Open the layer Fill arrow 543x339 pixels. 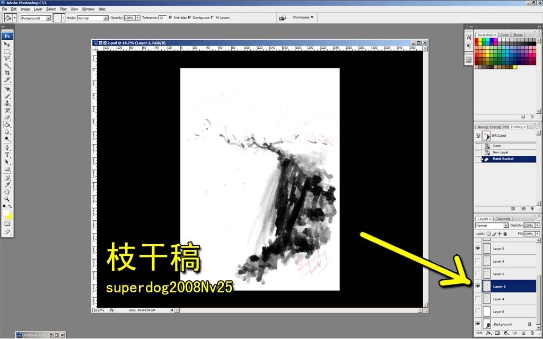coord(538,234)
